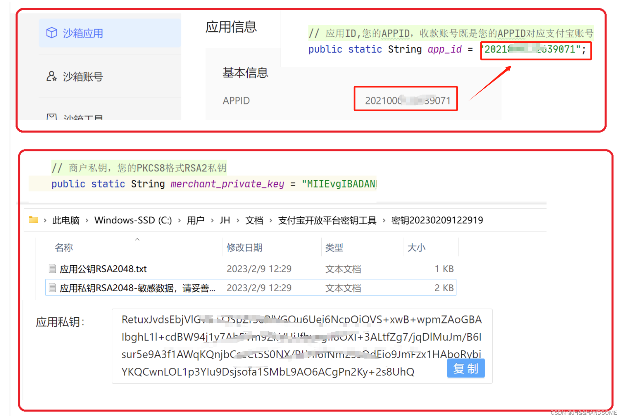The height and width of the screenshot is (418, 622).
Task: Click 密钥20230209122919 in the breadcrumb
Action: pyautogui.click(x=437, y=220)
